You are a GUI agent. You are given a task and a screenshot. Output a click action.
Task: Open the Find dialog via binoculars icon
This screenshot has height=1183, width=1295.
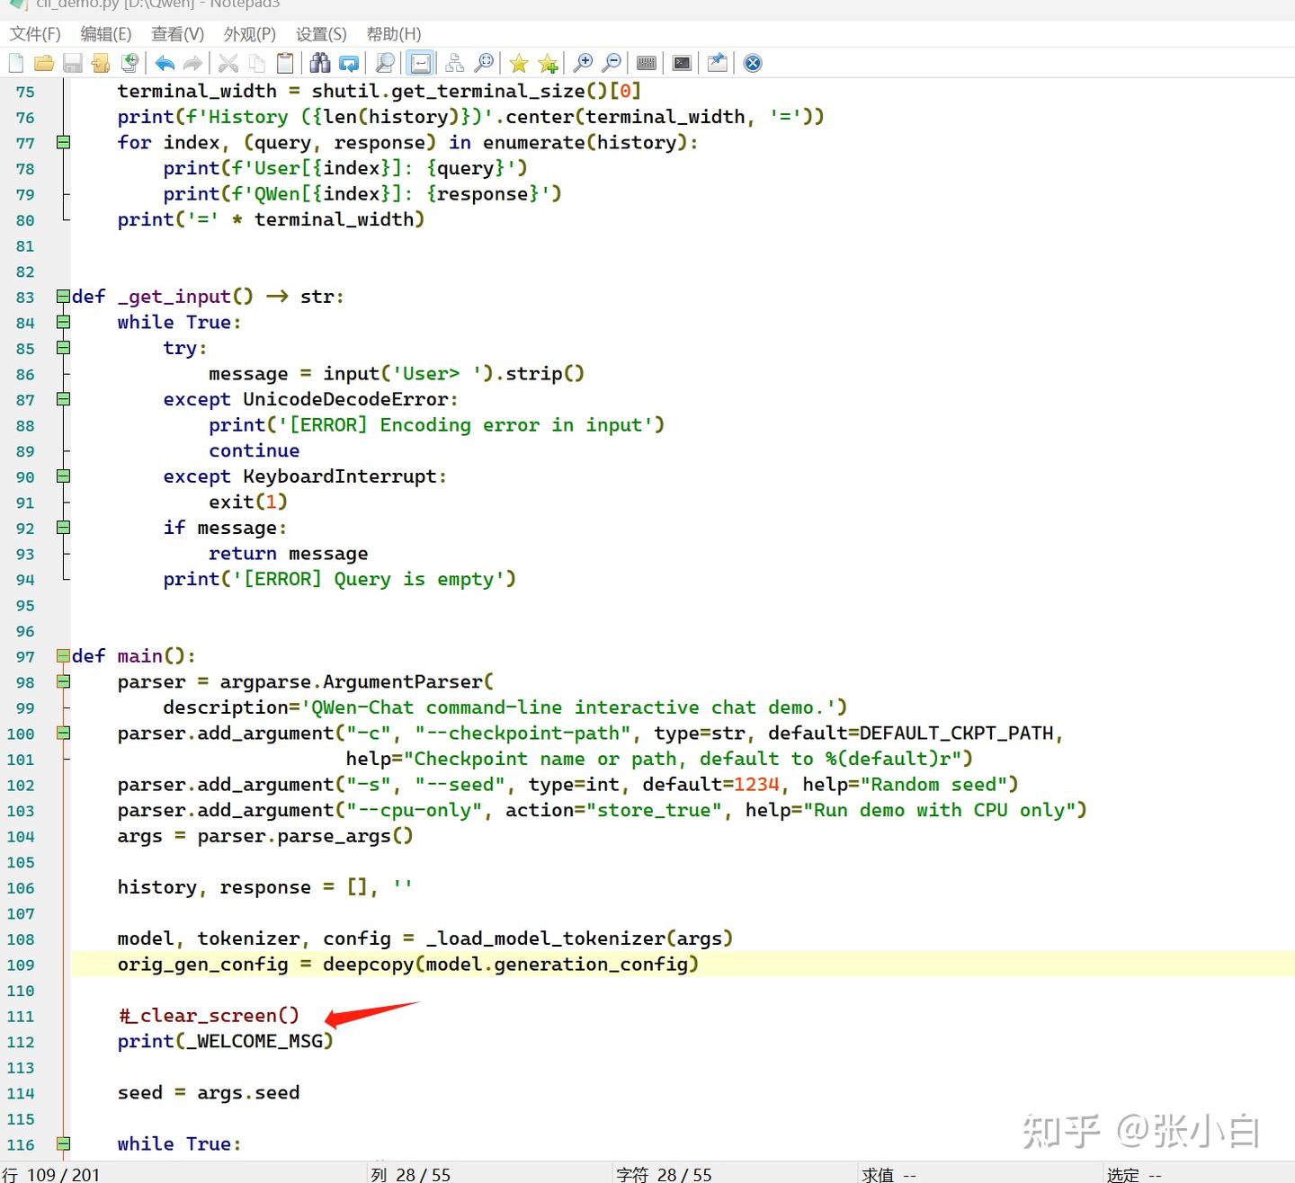coord(319,62)
